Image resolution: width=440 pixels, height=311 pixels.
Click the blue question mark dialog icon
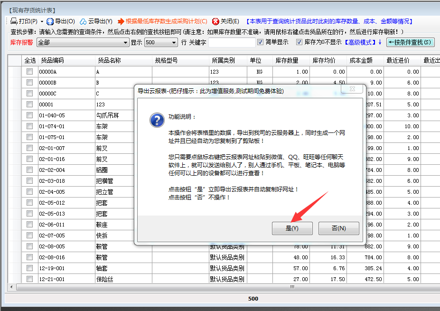click(157, 120)
